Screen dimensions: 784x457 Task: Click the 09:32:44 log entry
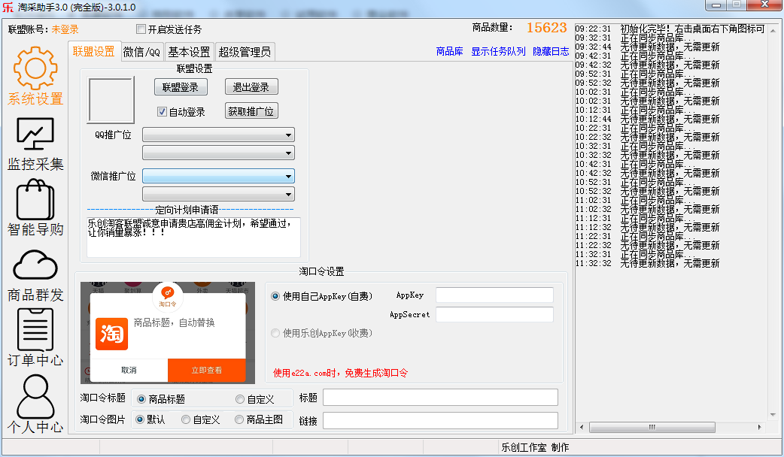[648, 47]
